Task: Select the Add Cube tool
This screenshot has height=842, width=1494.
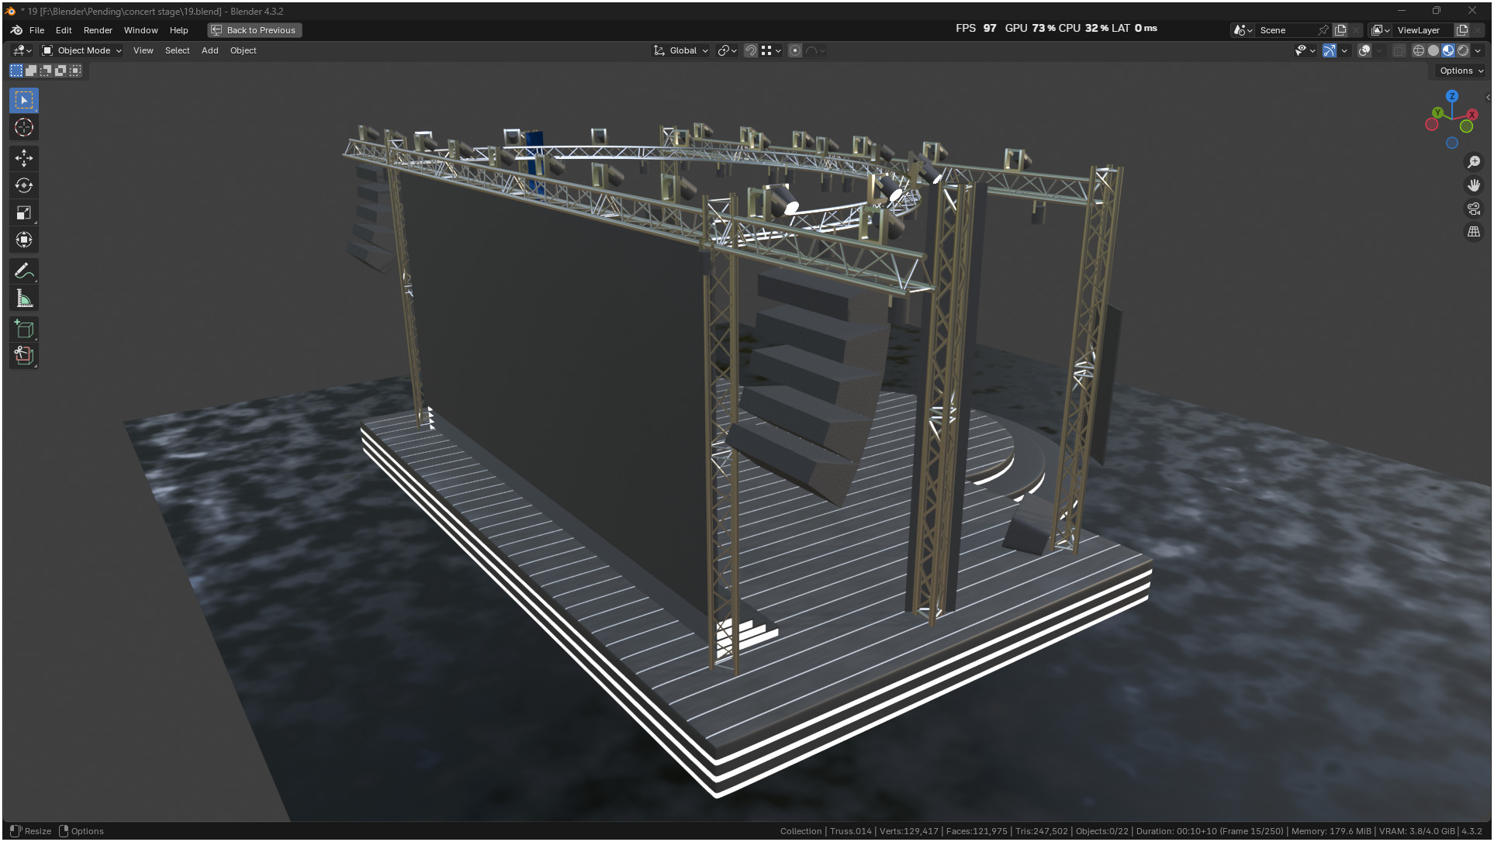Action: point(24,329)
